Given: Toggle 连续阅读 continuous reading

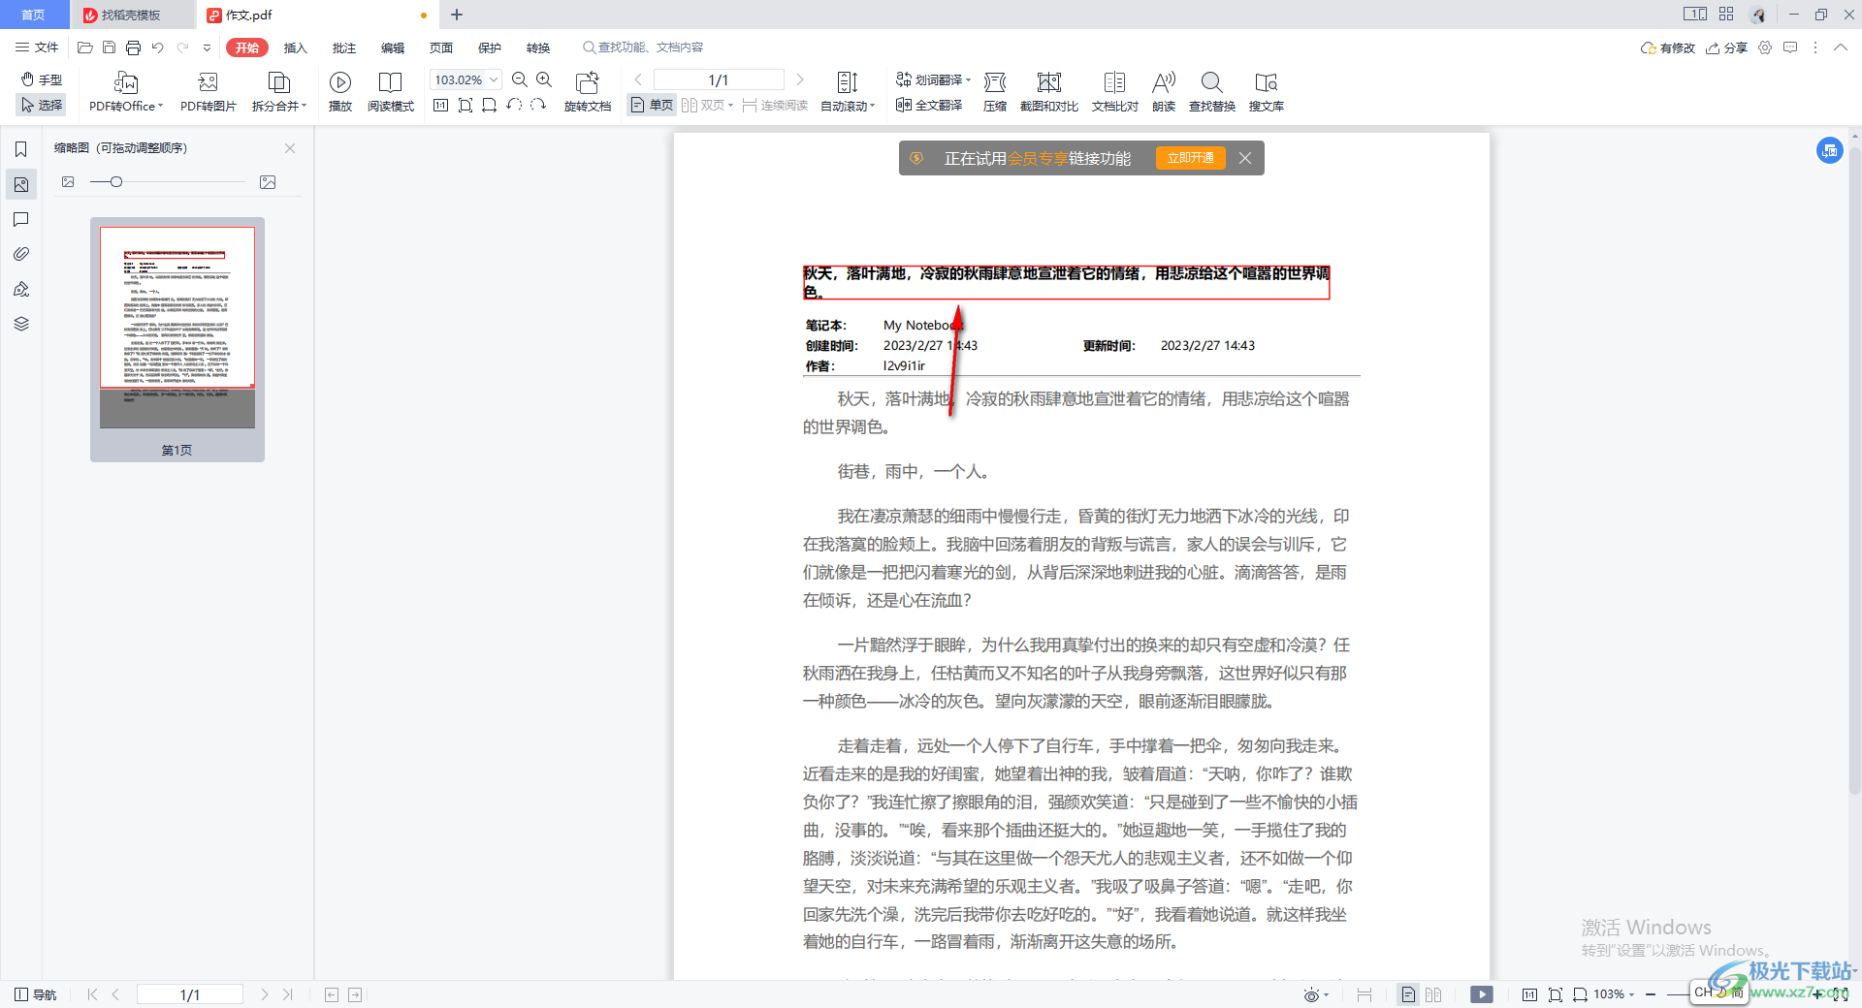Looking at the screenshot, I should (x=775, y=105).
